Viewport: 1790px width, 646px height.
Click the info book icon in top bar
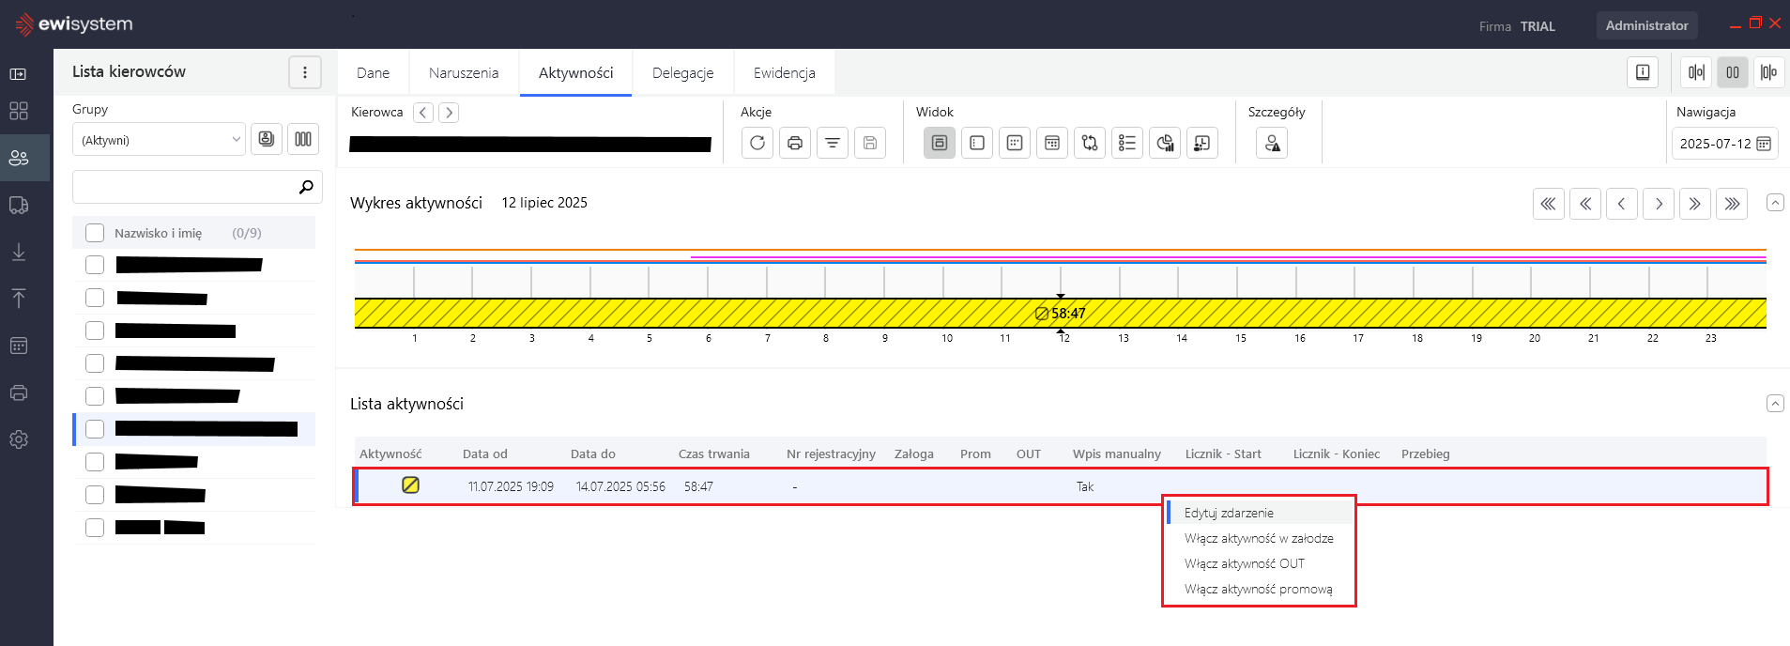tap(1643, 72)
